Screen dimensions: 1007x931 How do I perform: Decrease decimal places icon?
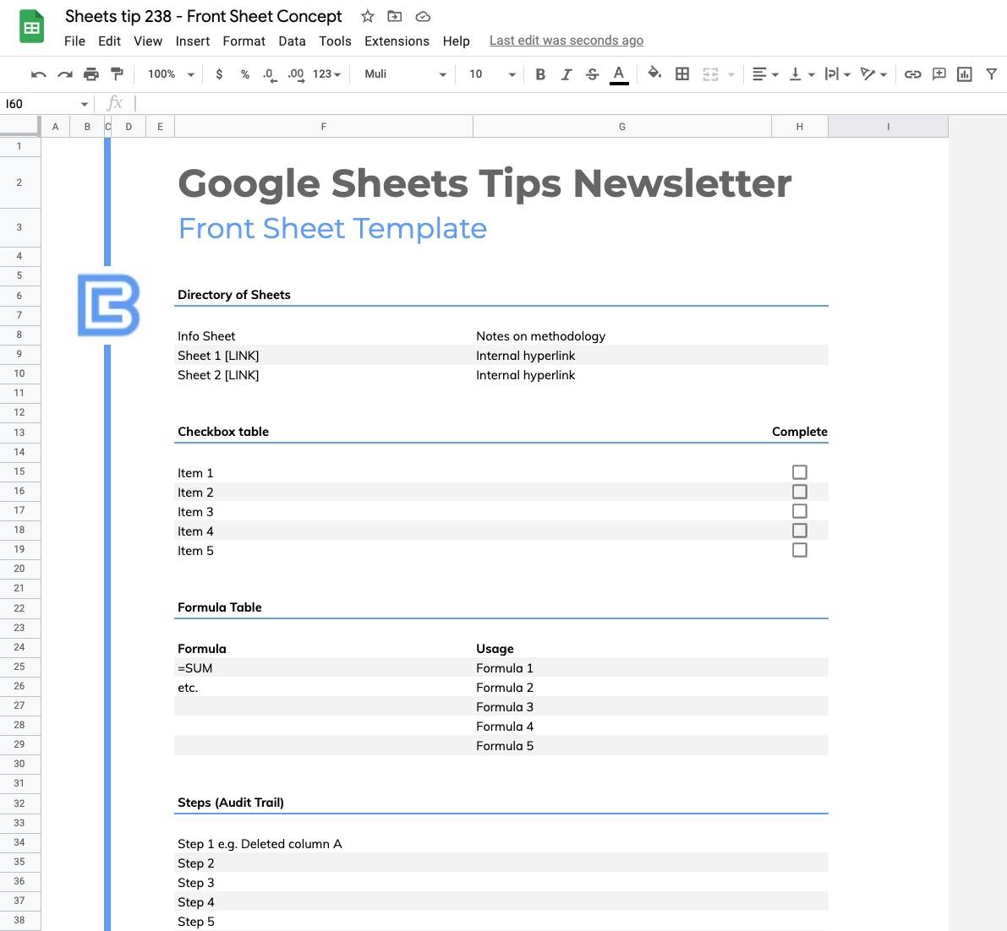click(270, 75)
